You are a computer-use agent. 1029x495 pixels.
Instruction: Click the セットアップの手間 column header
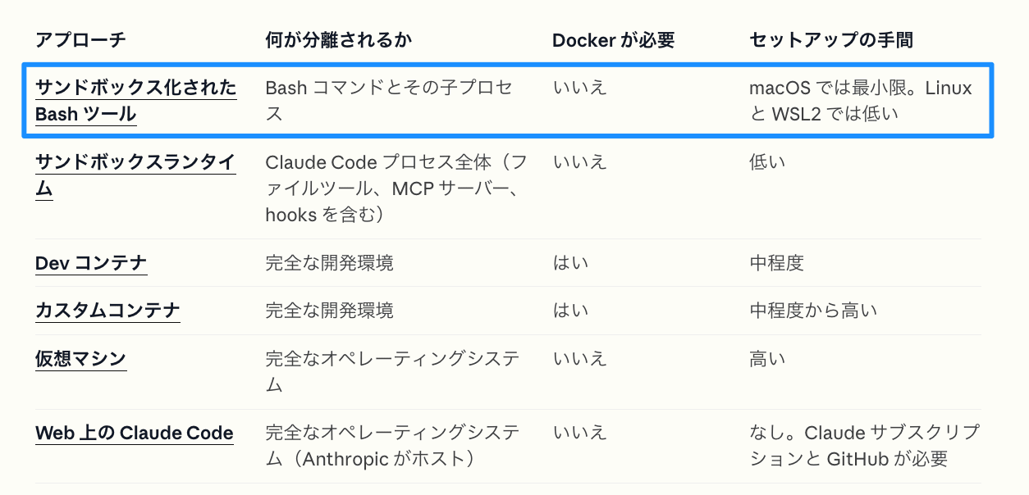tap(831, 39)
